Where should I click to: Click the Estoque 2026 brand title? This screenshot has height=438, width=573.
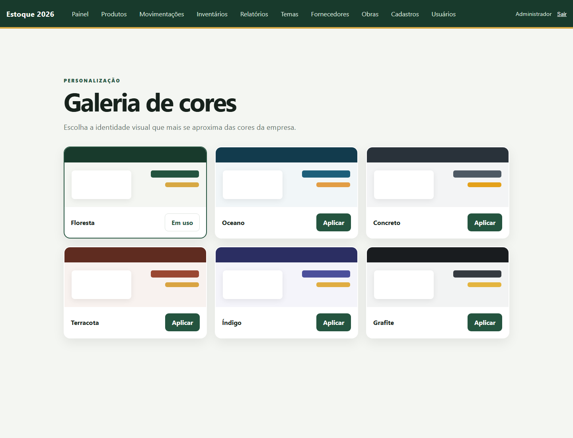pos(30,14)
